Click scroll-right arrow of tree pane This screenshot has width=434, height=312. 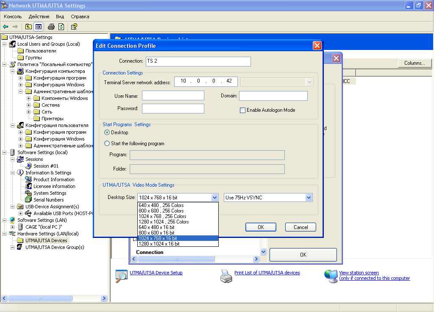click(104, 298)
